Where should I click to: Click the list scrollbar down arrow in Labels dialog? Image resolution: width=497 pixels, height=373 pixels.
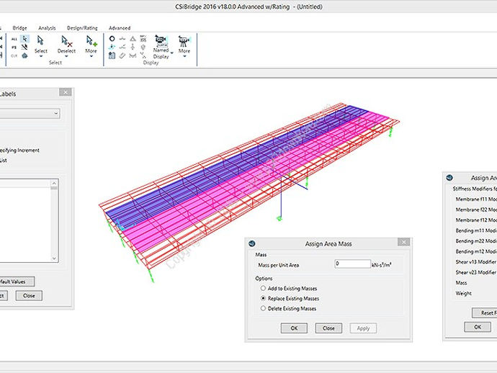click(x=54, y=259)
